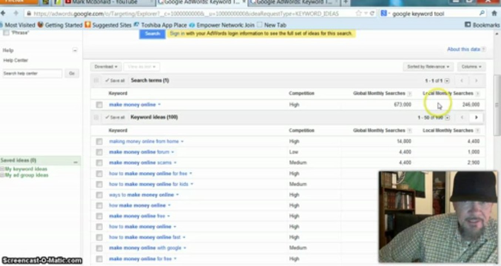This screenshot has width=501, height=266.
Task: Reload the page with the refresh icon
Action: click(372, 13)
